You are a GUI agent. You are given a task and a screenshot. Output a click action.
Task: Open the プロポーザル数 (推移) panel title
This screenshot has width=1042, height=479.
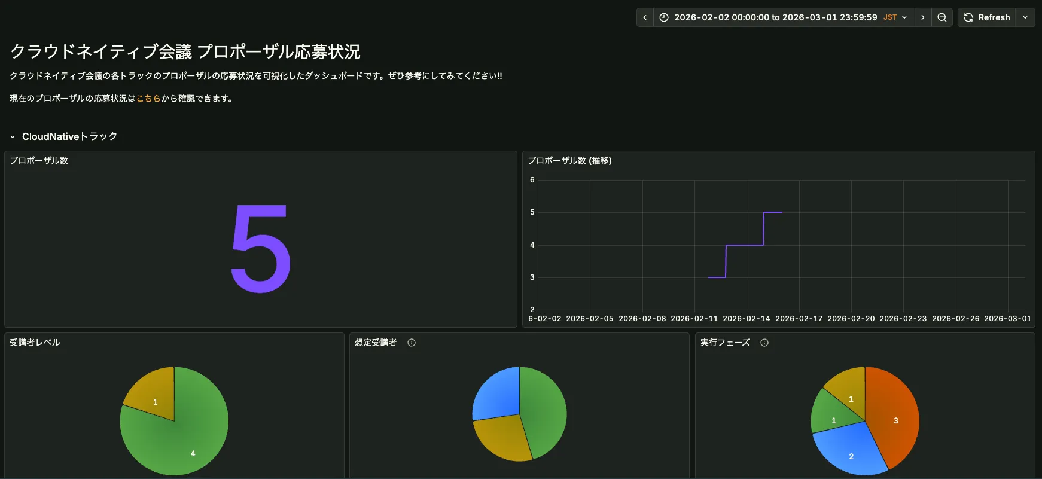point(569,161)
